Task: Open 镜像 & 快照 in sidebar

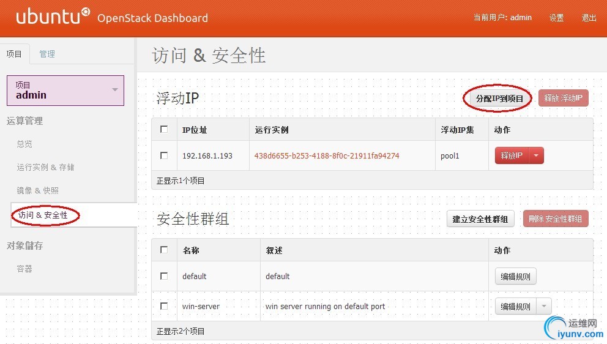Action: point(37,190)
